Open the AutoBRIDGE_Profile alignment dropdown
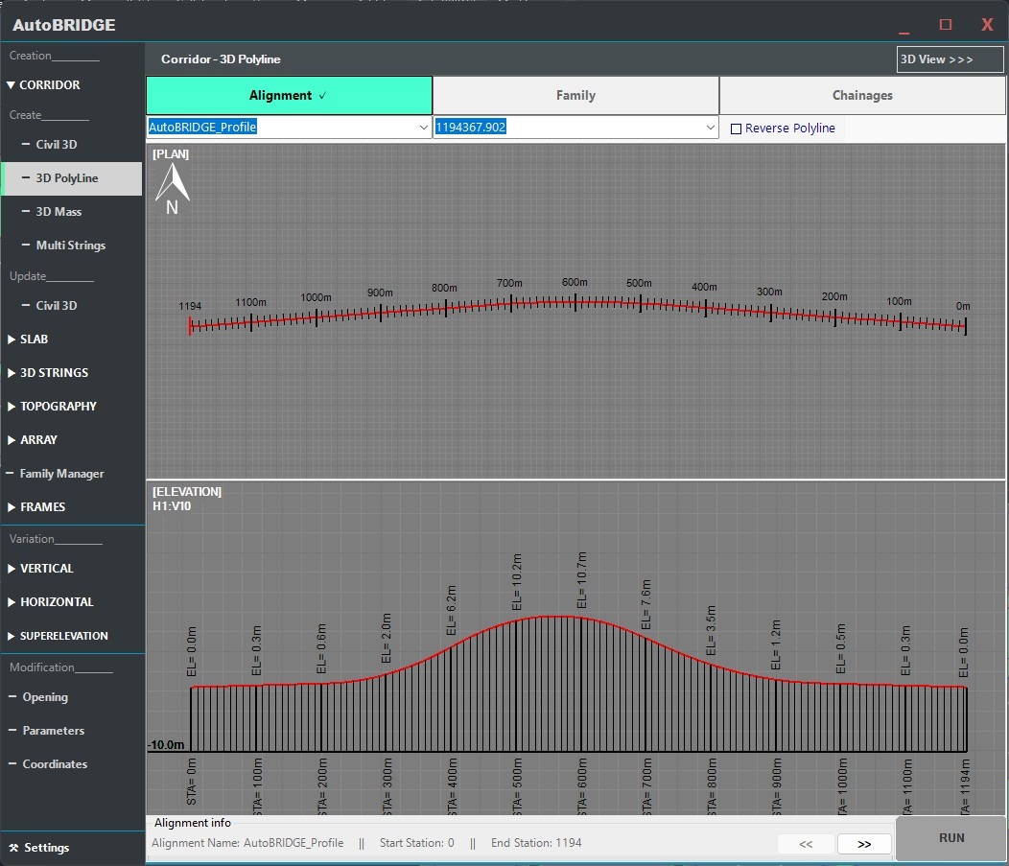Screen dimensions: 1009x866 coord(424,128)
